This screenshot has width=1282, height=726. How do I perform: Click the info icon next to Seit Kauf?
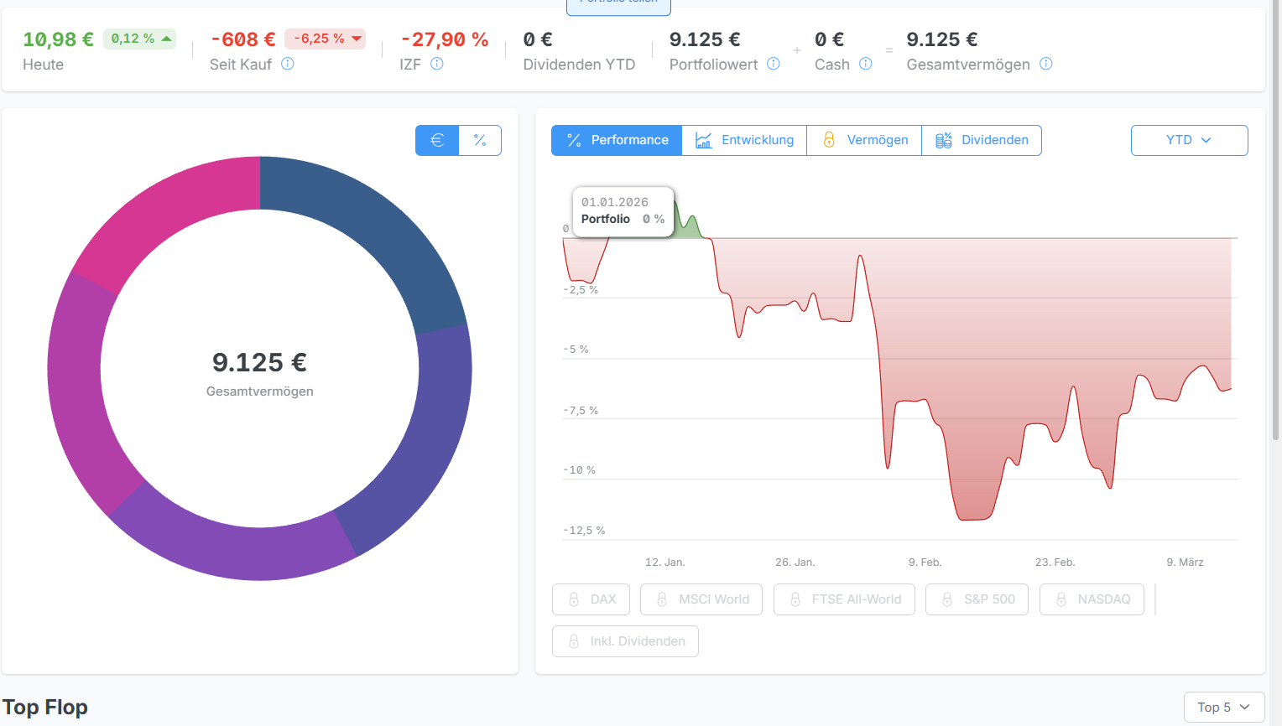coord(288,64)
